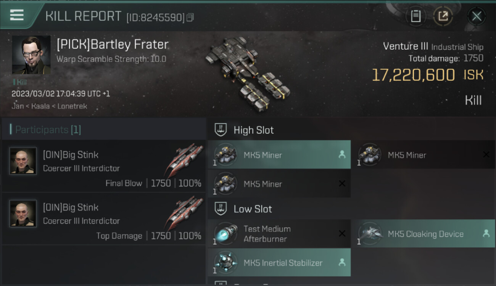
Task: Close the kill report window
Action: click(x=476, y=16)
